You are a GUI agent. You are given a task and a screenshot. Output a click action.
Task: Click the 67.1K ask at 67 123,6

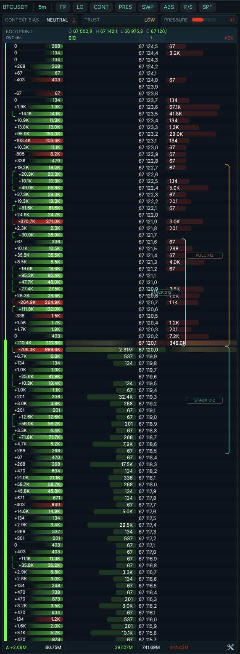193,107
